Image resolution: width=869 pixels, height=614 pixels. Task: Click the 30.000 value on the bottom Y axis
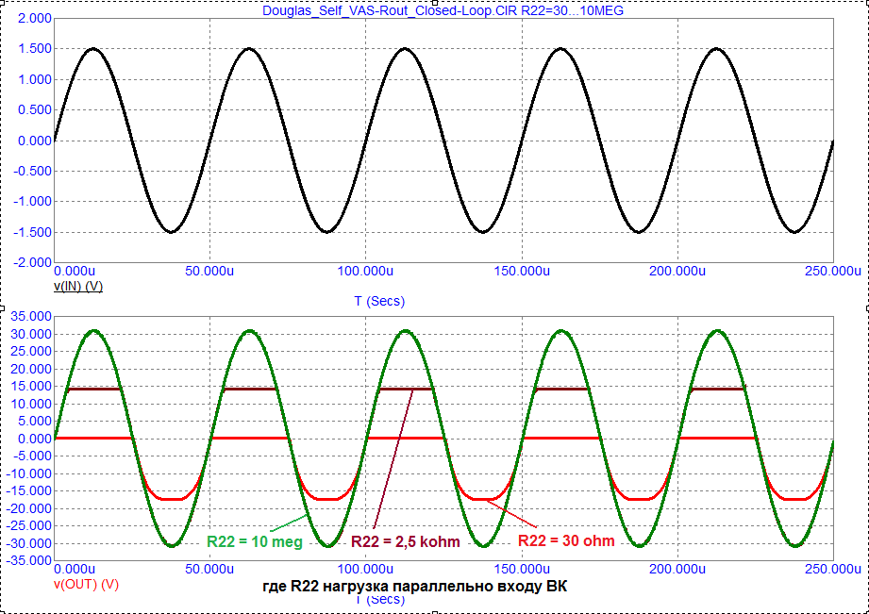[x=31, y=334]
